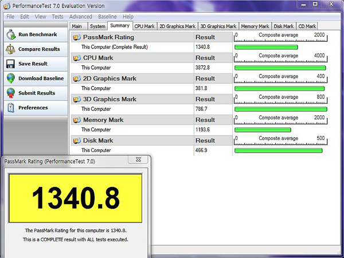The height and width of the screenshot is (258, 344).
Task: Click the Run Benchmark button
Action: pos(36,34)
